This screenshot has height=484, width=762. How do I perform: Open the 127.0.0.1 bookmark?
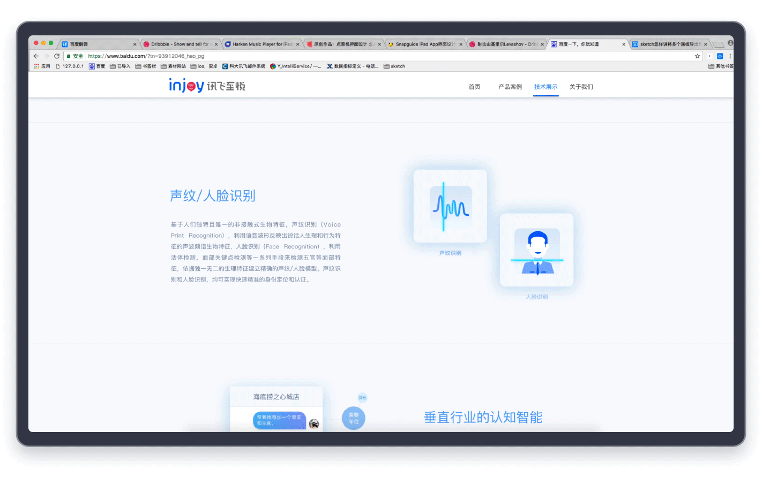70,66
